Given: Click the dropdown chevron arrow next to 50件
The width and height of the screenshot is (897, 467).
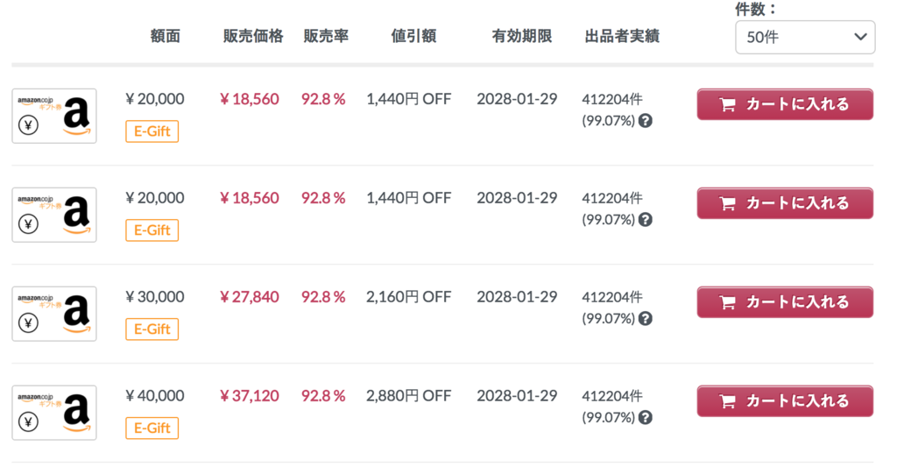Looking at the screenshot, I should 860,37.
